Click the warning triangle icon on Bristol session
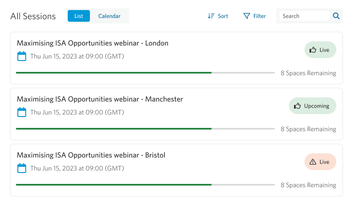This screenshot has width=353, height=219. pos(313,162)
